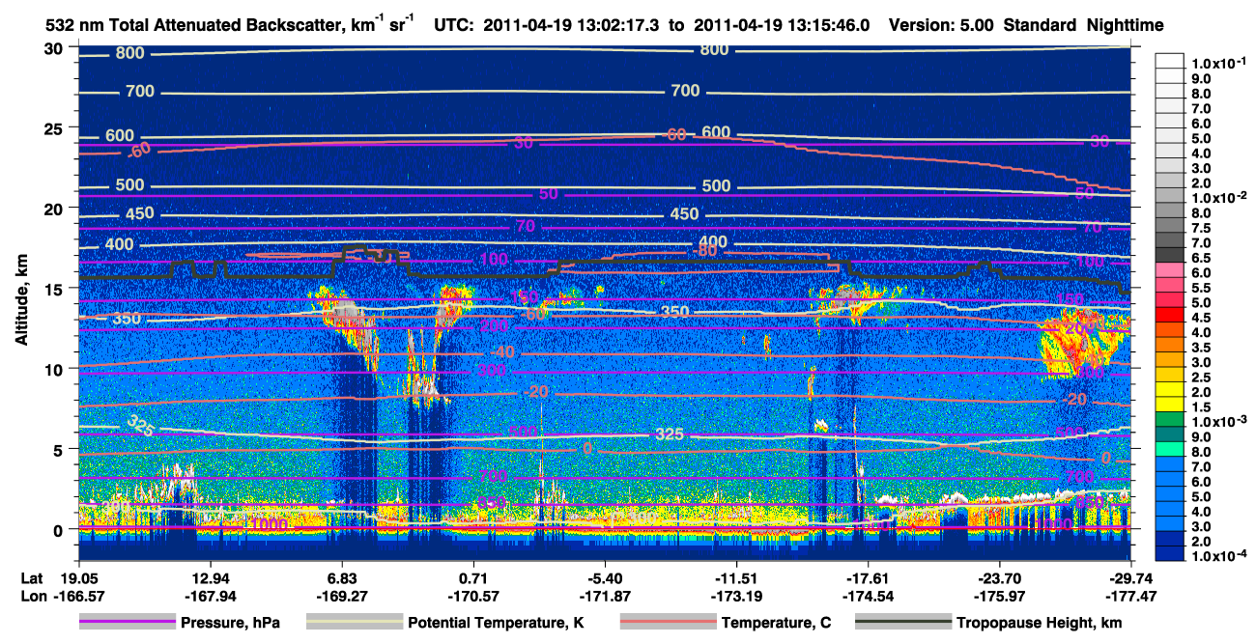Click the longitude value -174.54
The image size is (1256, 644).
868,596
